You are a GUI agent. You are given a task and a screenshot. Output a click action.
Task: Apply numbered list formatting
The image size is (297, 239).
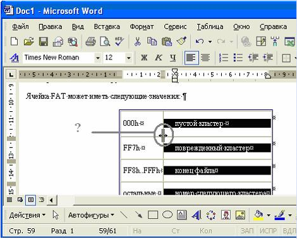pos(223,58)
